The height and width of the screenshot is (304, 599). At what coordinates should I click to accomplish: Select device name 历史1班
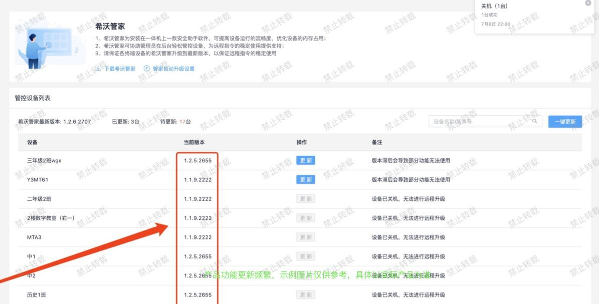point(36,294)
